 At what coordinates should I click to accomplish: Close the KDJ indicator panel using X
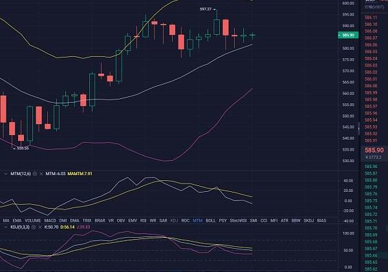coord(40,227)
